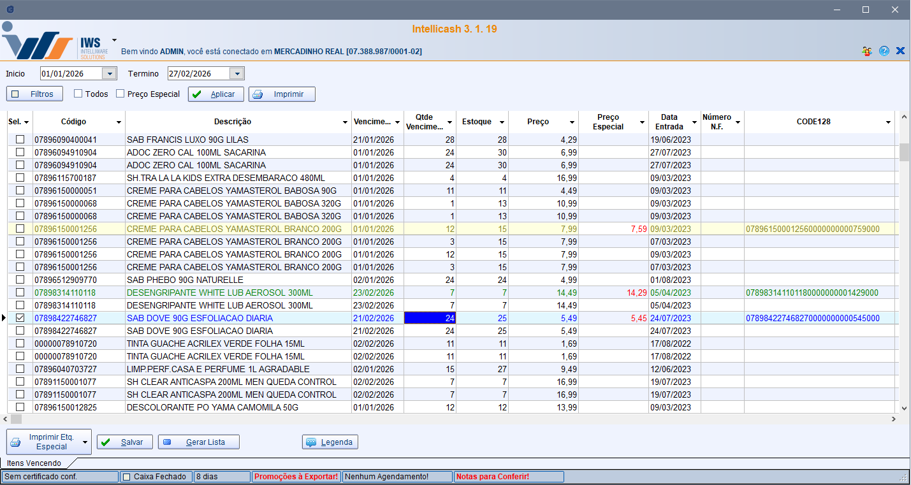Tick the Preço Especial checkbox
The height and width of the screenshot is (485, 911).
(x=120, y=94)
